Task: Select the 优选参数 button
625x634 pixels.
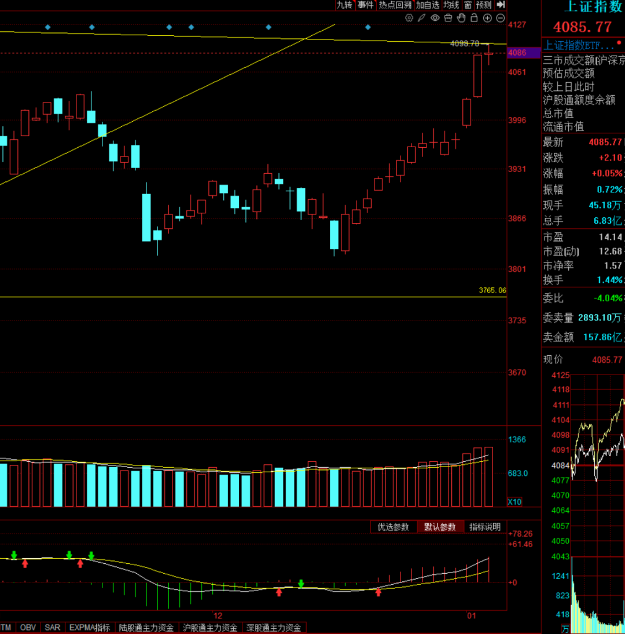Action: 394,527
